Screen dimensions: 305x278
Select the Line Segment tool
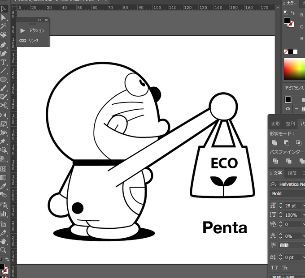(3, 71)
